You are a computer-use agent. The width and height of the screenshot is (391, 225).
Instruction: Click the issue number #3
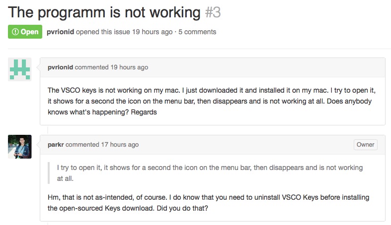(213, 12)
